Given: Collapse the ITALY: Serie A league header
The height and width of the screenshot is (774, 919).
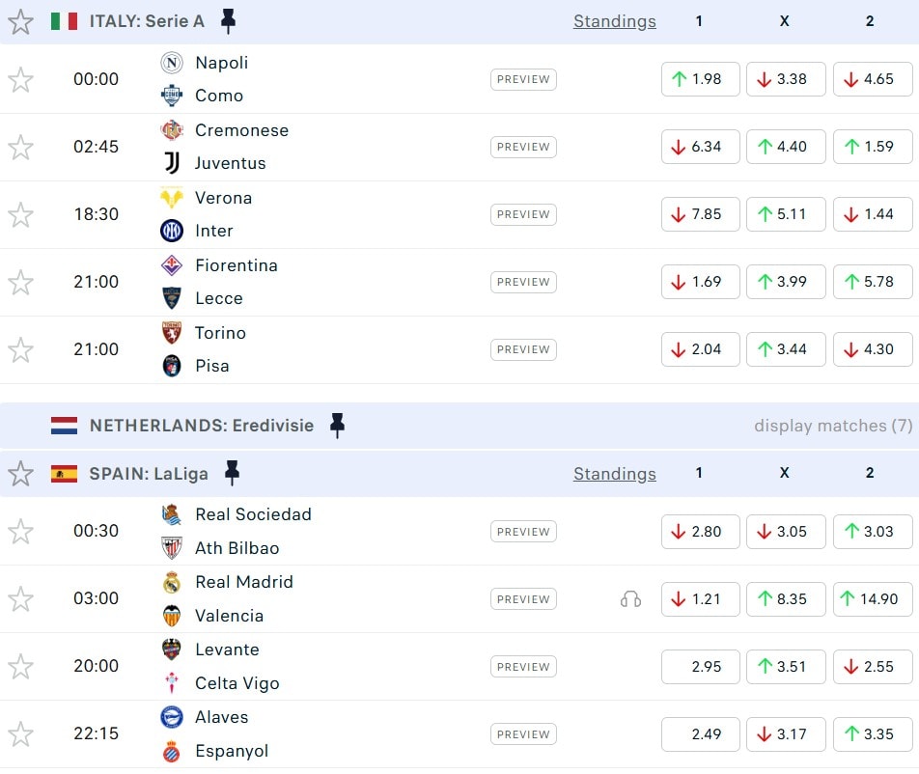Looking at the screenshot, I should pos(147,21).
